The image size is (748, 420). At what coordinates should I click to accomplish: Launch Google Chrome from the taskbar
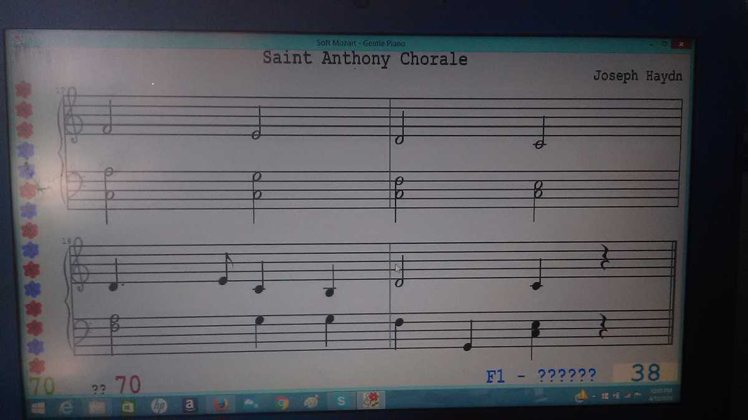pos(281,403)
